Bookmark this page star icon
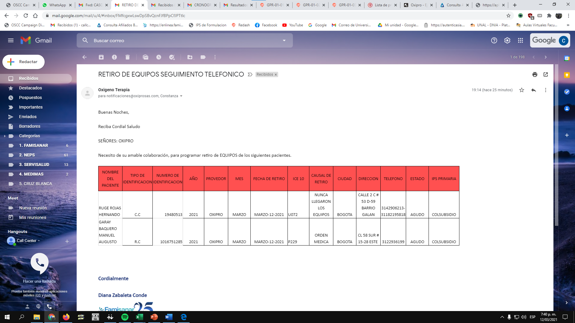The image size is (575, 323). click(x=509, y=16)
